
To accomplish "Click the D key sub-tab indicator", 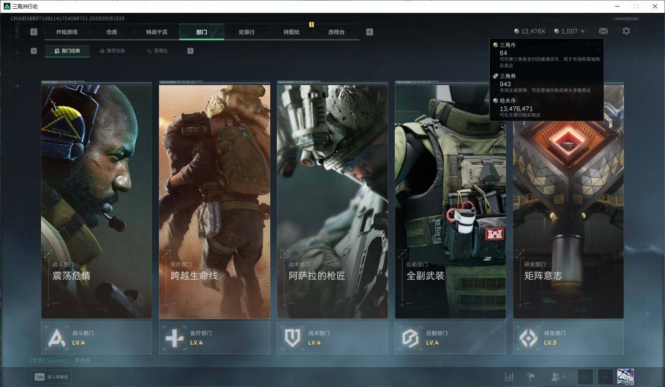I will click(191, 51).
